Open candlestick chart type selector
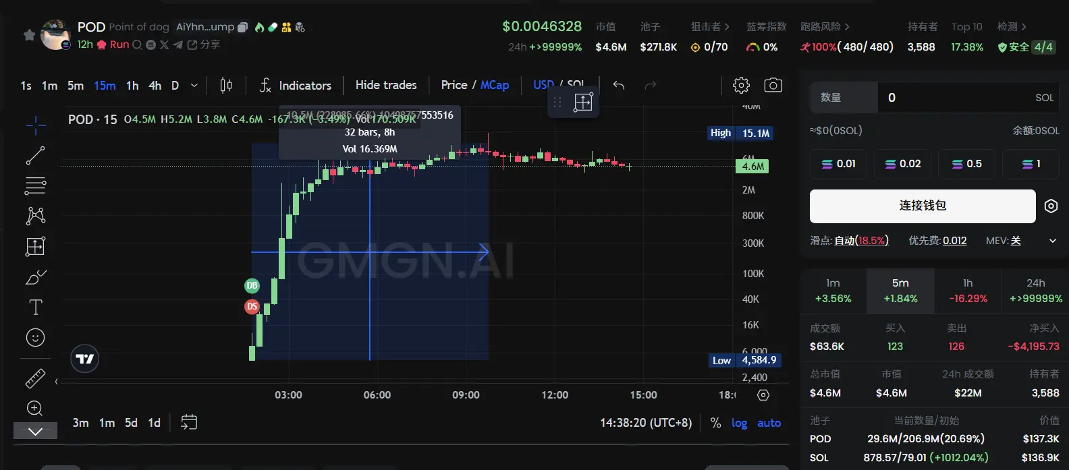 (x=226, y=86)
